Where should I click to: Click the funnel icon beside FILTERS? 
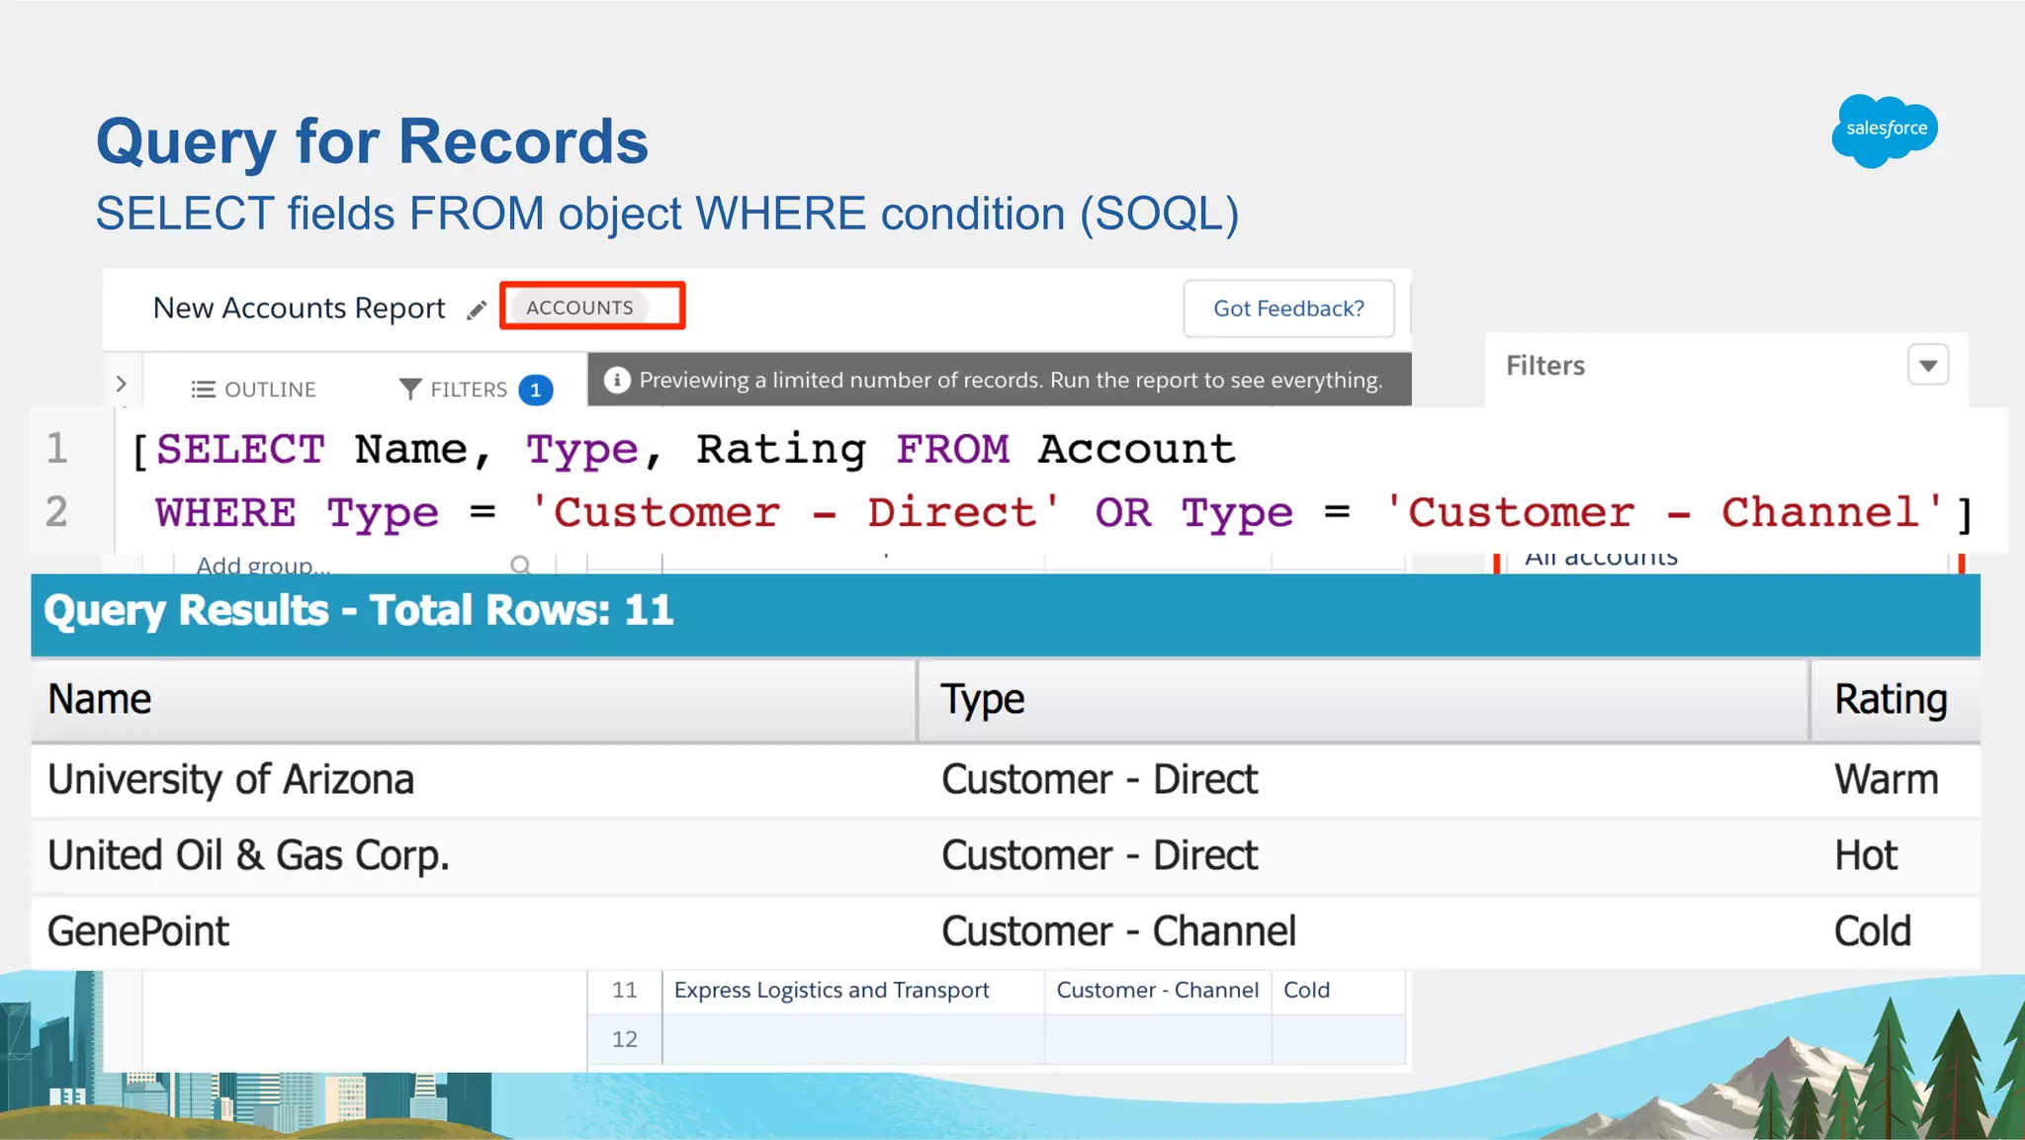[409, 390]
